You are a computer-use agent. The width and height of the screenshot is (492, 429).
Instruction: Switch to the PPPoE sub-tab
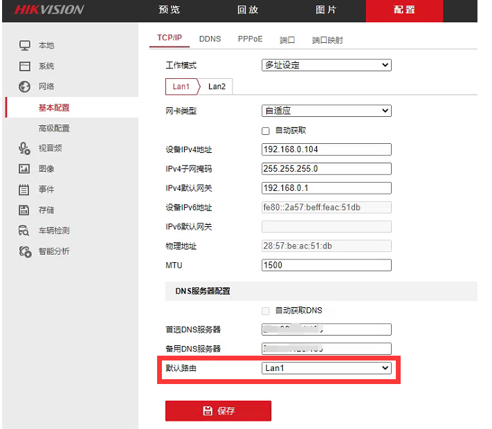click(x=250, y=39)
